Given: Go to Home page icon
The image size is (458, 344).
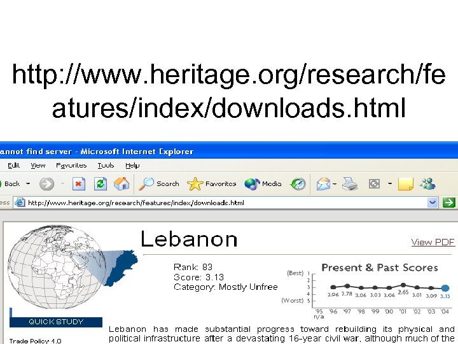Looking at the screenshot, I should click(121, 184).
